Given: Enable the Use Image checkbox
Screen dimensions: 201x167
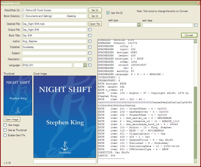Looking at the screenshot, I should tap(5, 125).
